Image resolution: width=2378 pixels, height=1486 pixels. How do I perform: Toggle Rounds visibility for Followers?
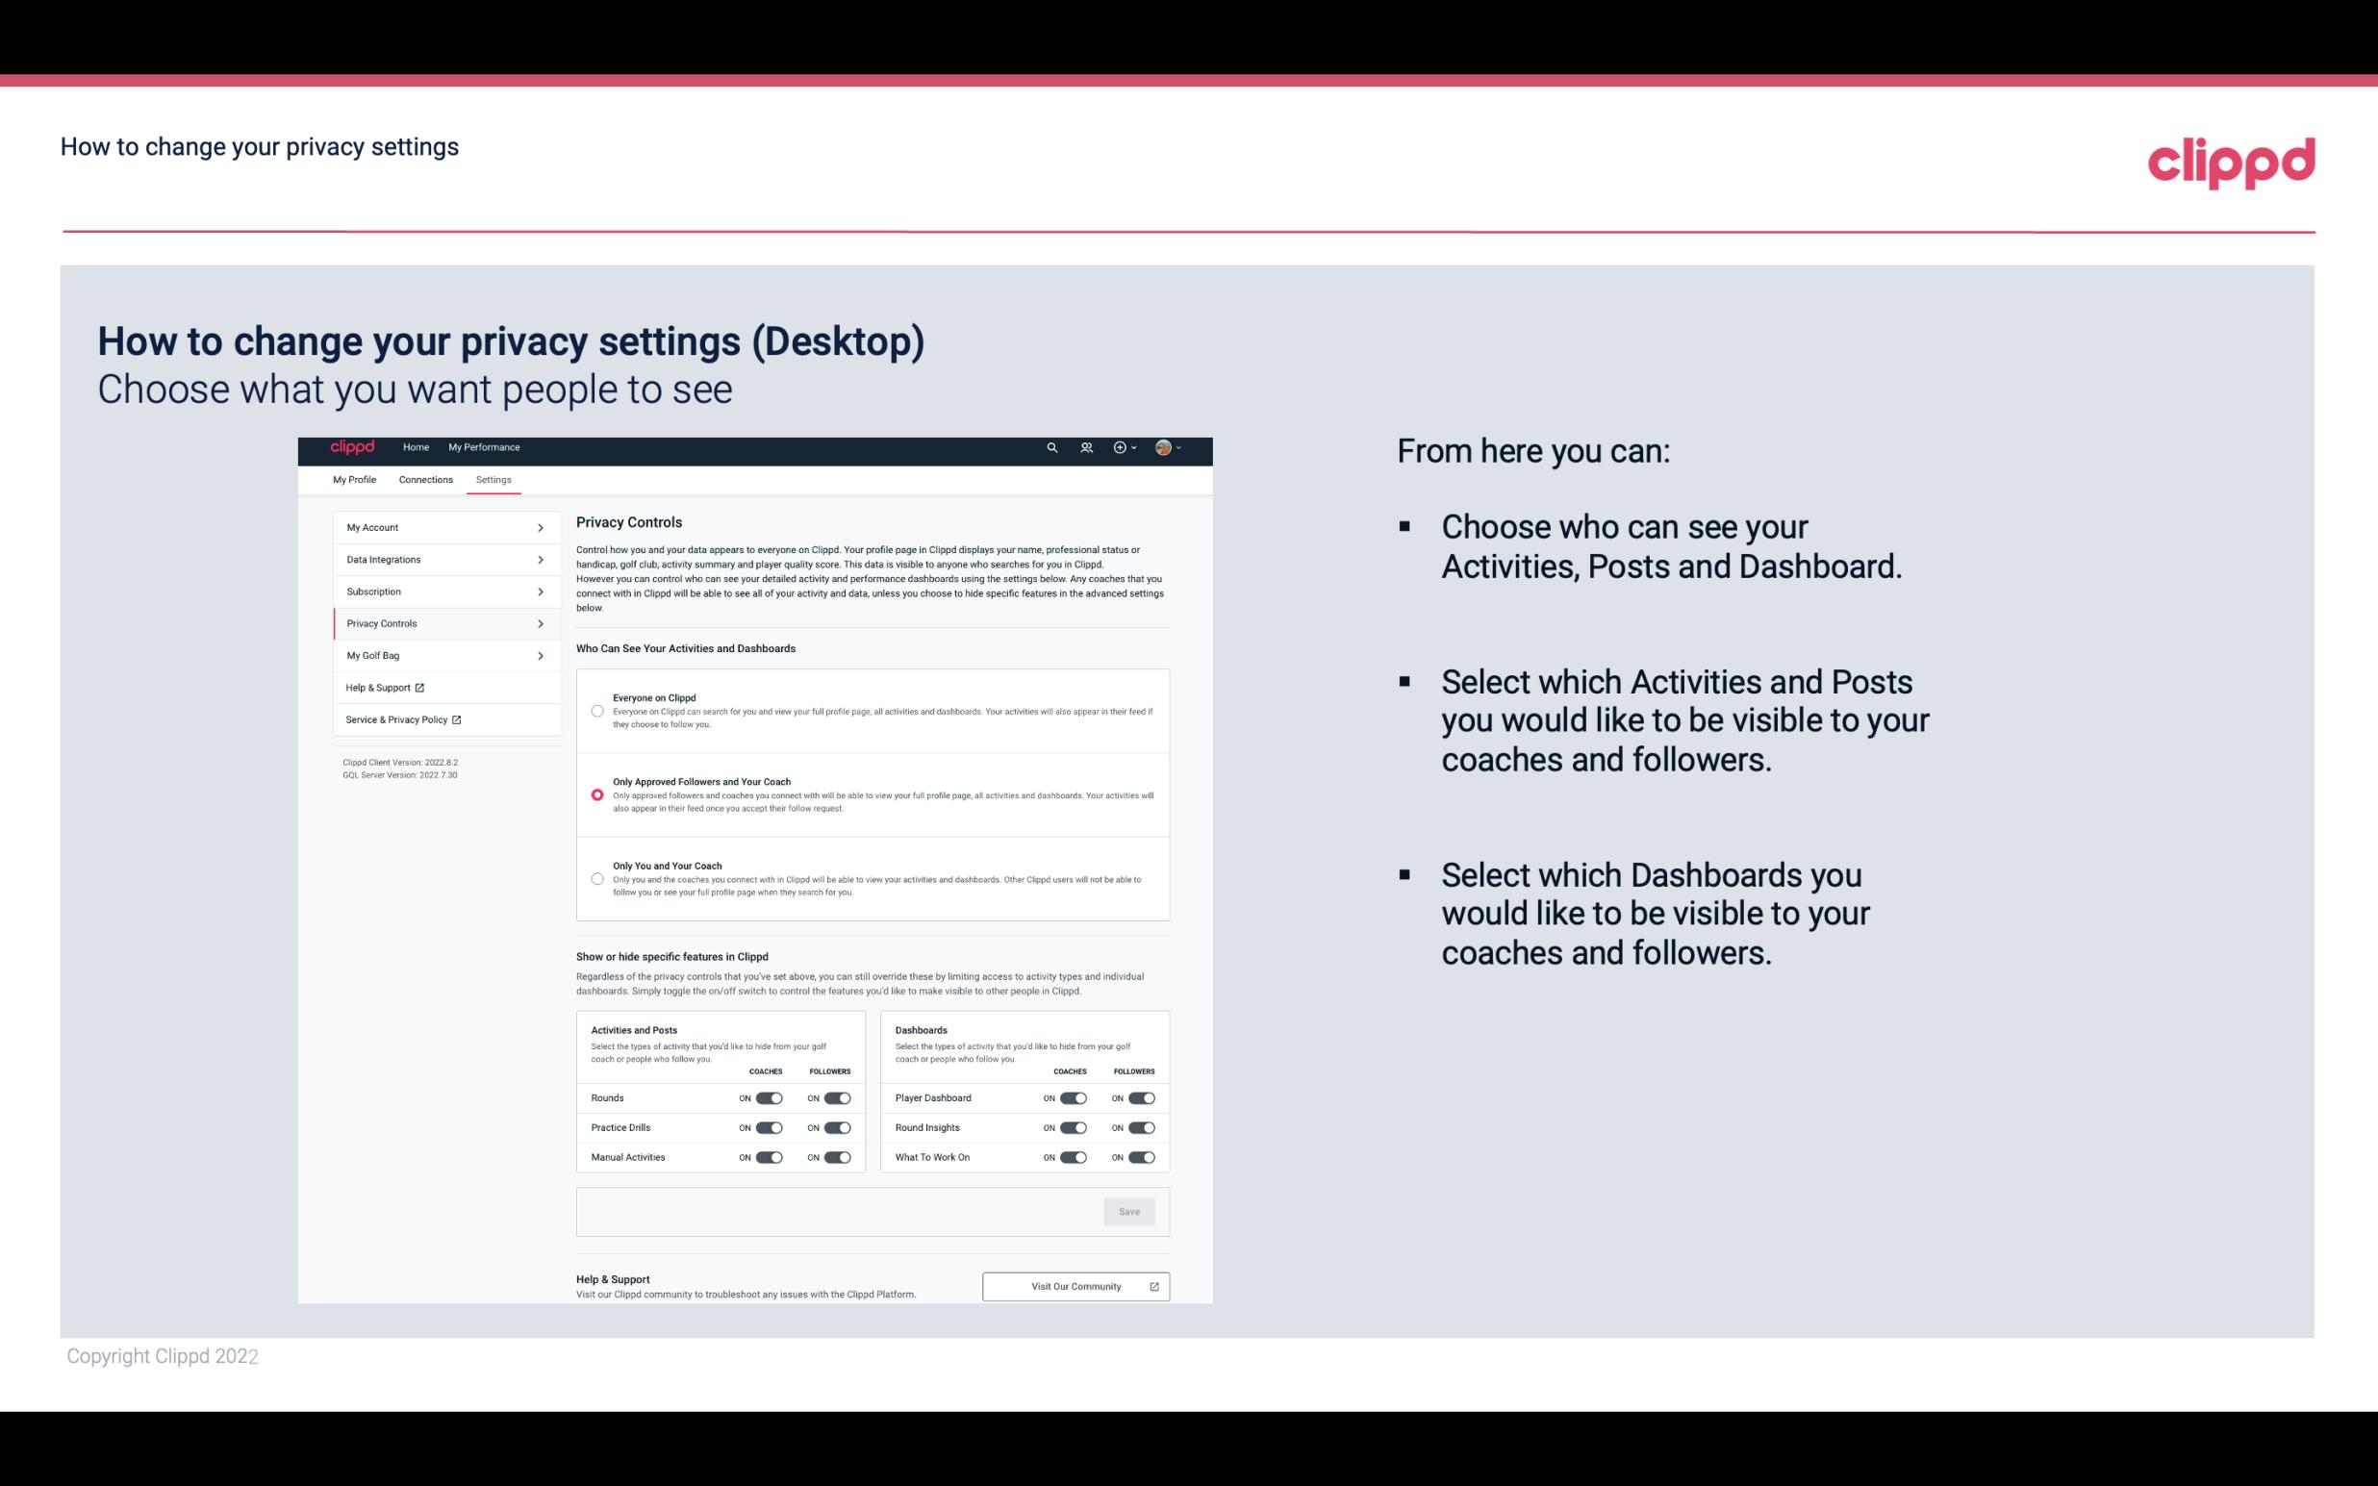[835, 1097]
